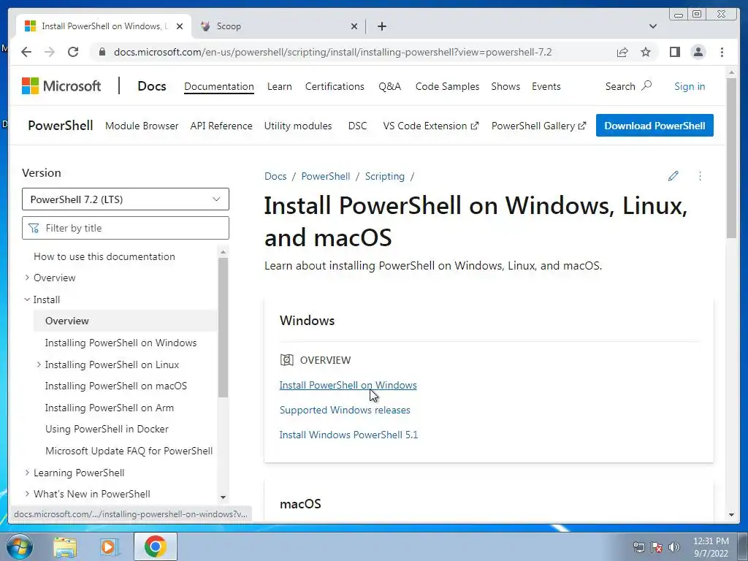This screenshot has height=561, width=748.
Task: Share this page using the share icon
Action: [x=622, y=52]
